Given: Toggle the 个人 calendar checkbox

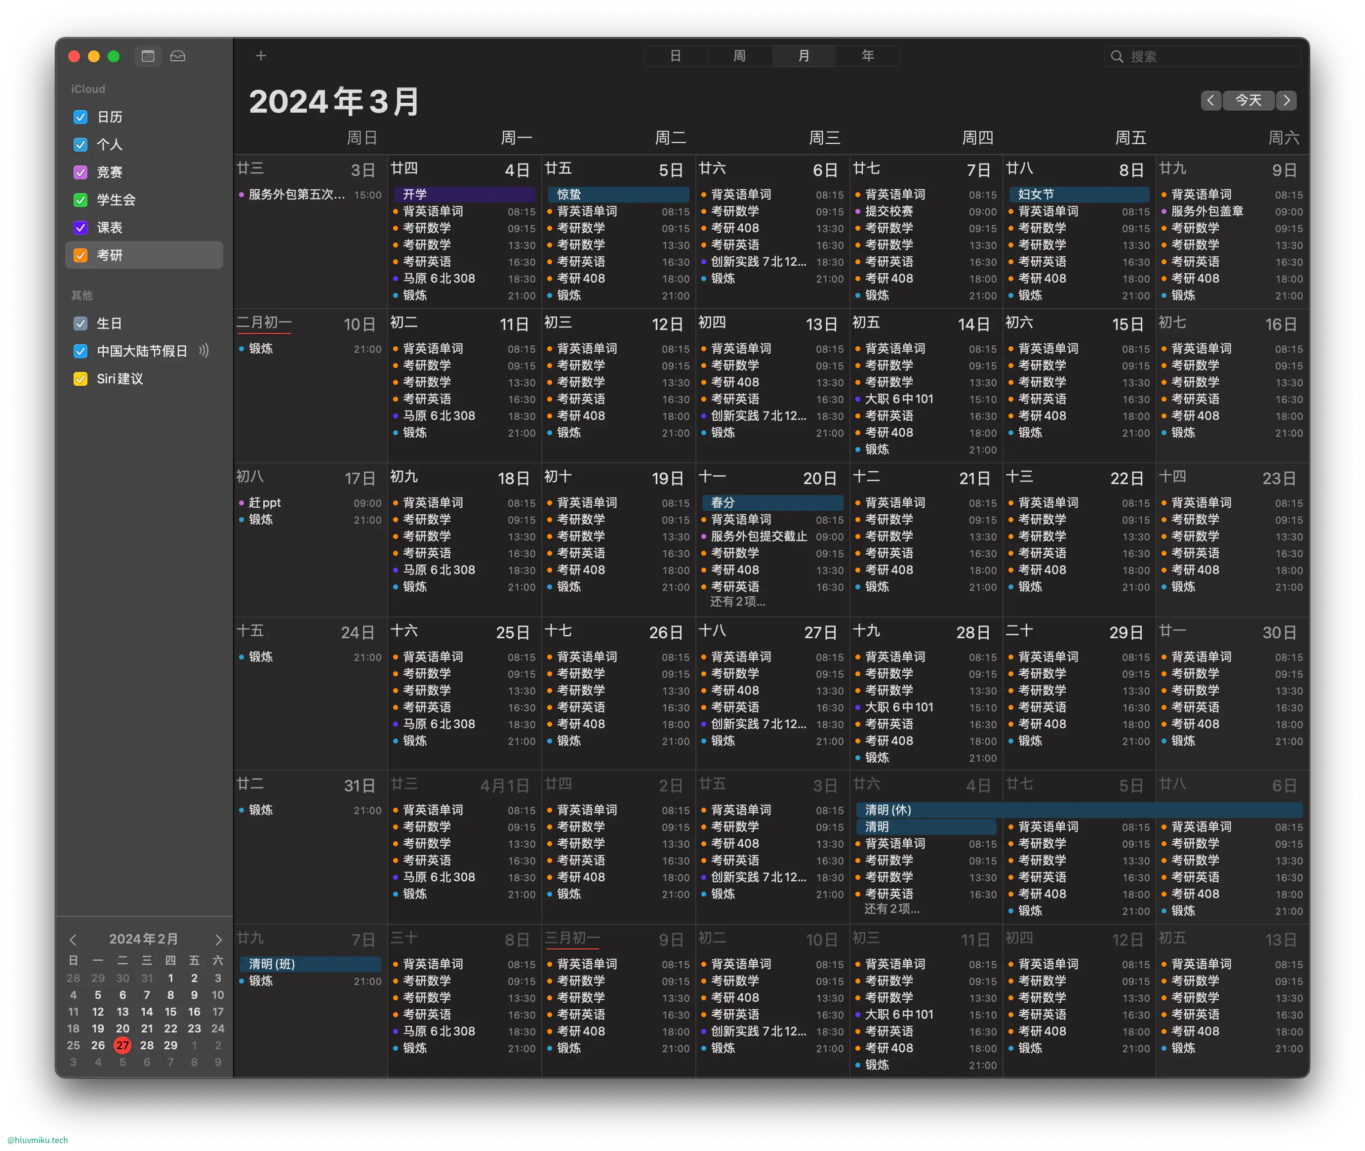Looking at the screenshot, I should (81, 145).
